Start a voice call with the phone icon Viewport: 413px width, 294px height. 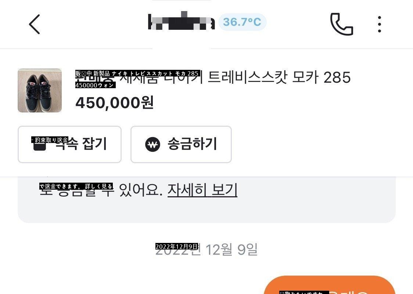pos(341,24)
